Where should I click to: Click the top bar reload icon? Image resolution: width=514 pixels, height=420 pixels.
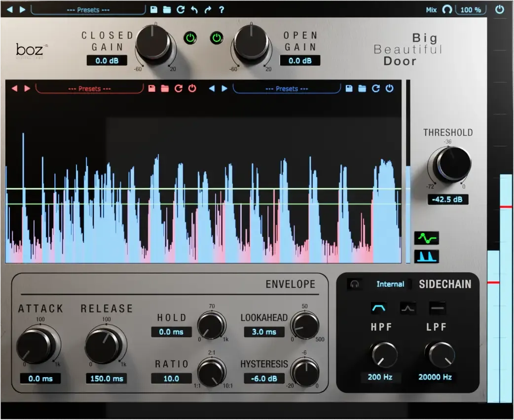coord(181,9)
